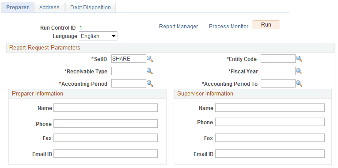Click the Preparer Email ID field

click(x=106, y=154)
